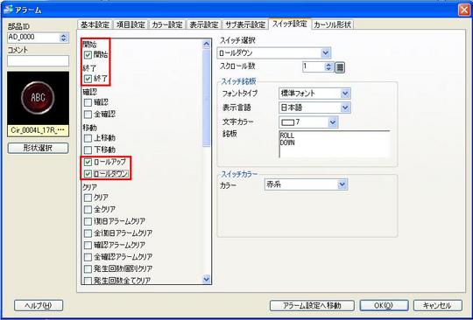This screenshot has width=473, height=320.
Task: Check the 下移動 option
Action: click(88, 150)
